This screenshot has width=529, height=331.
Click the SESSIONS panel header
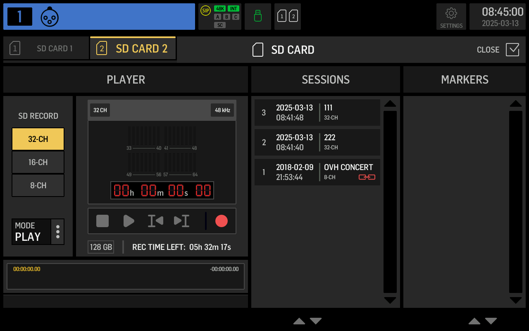(326, 79)
